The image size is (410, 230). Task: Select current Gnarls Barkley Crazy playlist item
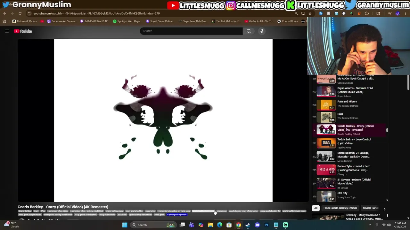(349, 130)
